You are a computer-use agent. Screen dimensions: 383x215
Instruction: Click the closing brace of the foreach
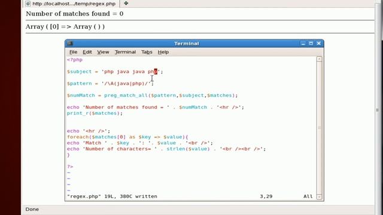click(x=68, y=155)
